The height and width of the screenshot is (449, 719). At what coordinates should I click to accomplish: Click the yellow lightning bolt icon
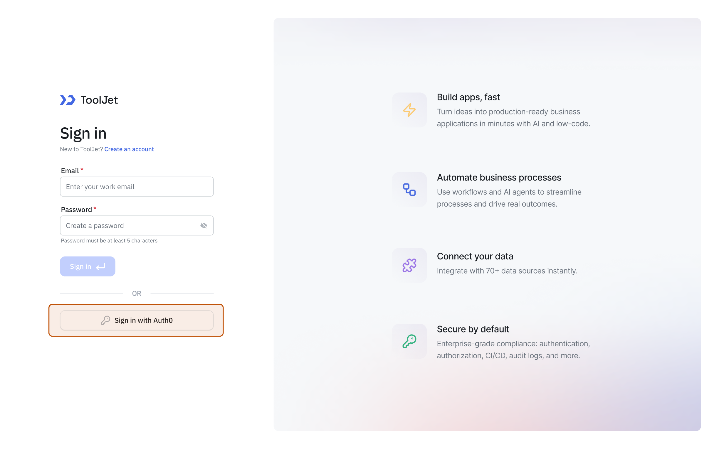[409, 110]
